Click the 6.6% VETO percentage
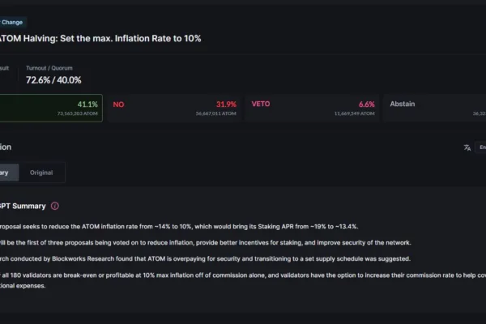 [x=367, y=104]
